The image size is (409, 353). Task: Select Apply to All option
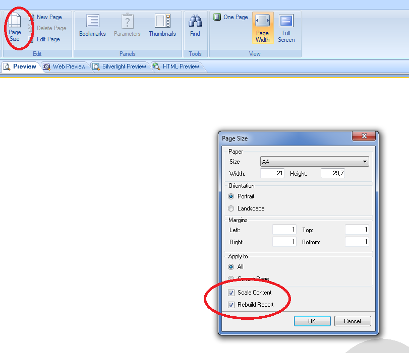click(236, 267)
